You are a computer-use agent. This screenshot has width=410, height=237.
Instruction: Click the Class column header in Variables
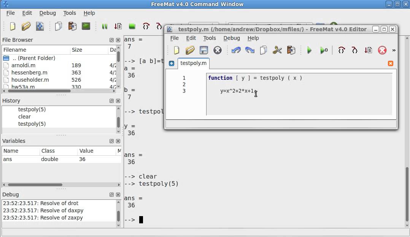tap(59, 151)
